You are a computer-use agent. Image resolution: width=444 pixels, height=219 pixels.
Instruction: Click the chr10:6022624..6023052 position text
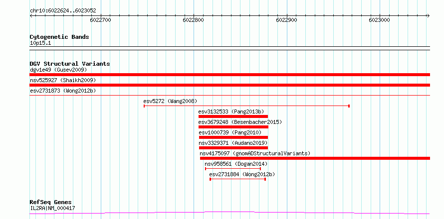coord(63,11)
